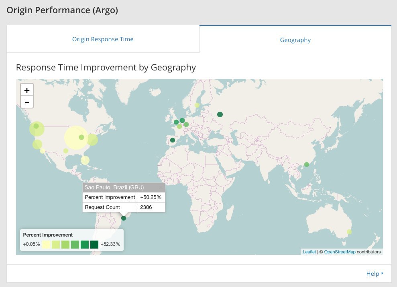Screen dimensions: 397x287
Task: Open the OpenStreetMap contributors link
Action: 340,252
